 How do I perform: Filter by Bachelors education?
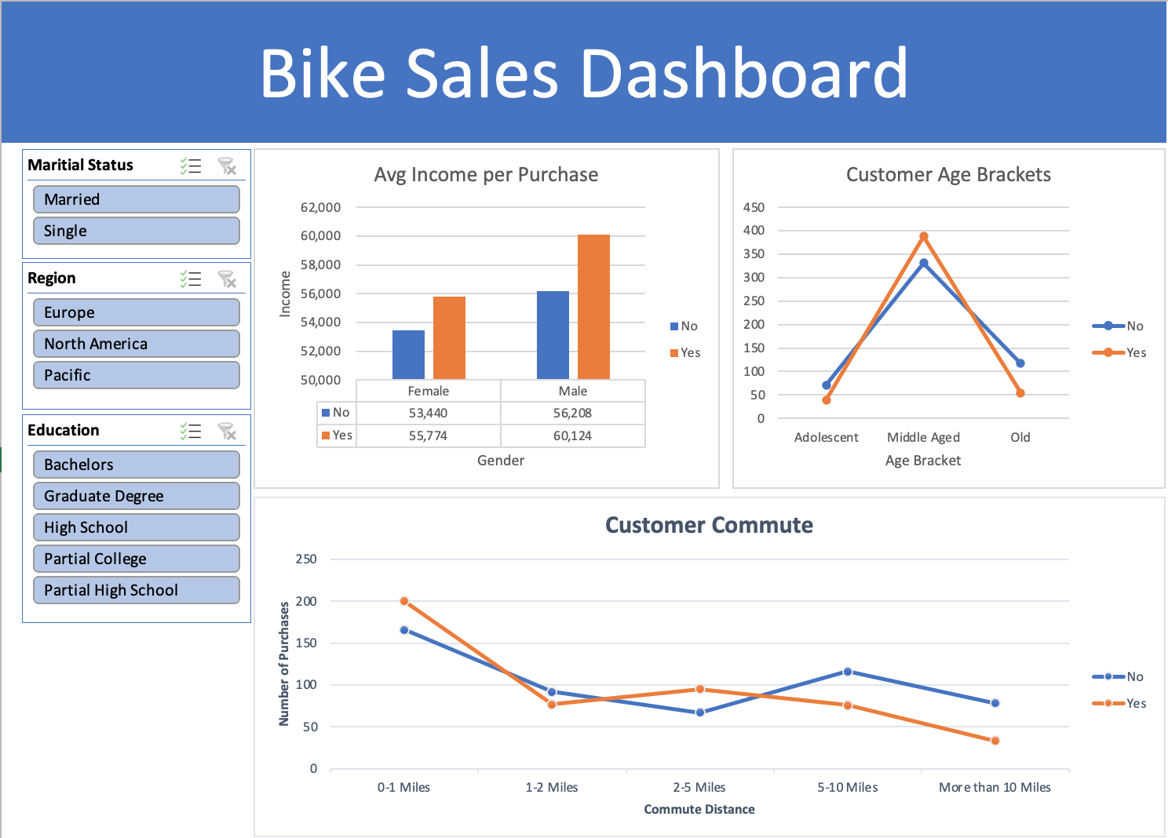pos(136,465)
